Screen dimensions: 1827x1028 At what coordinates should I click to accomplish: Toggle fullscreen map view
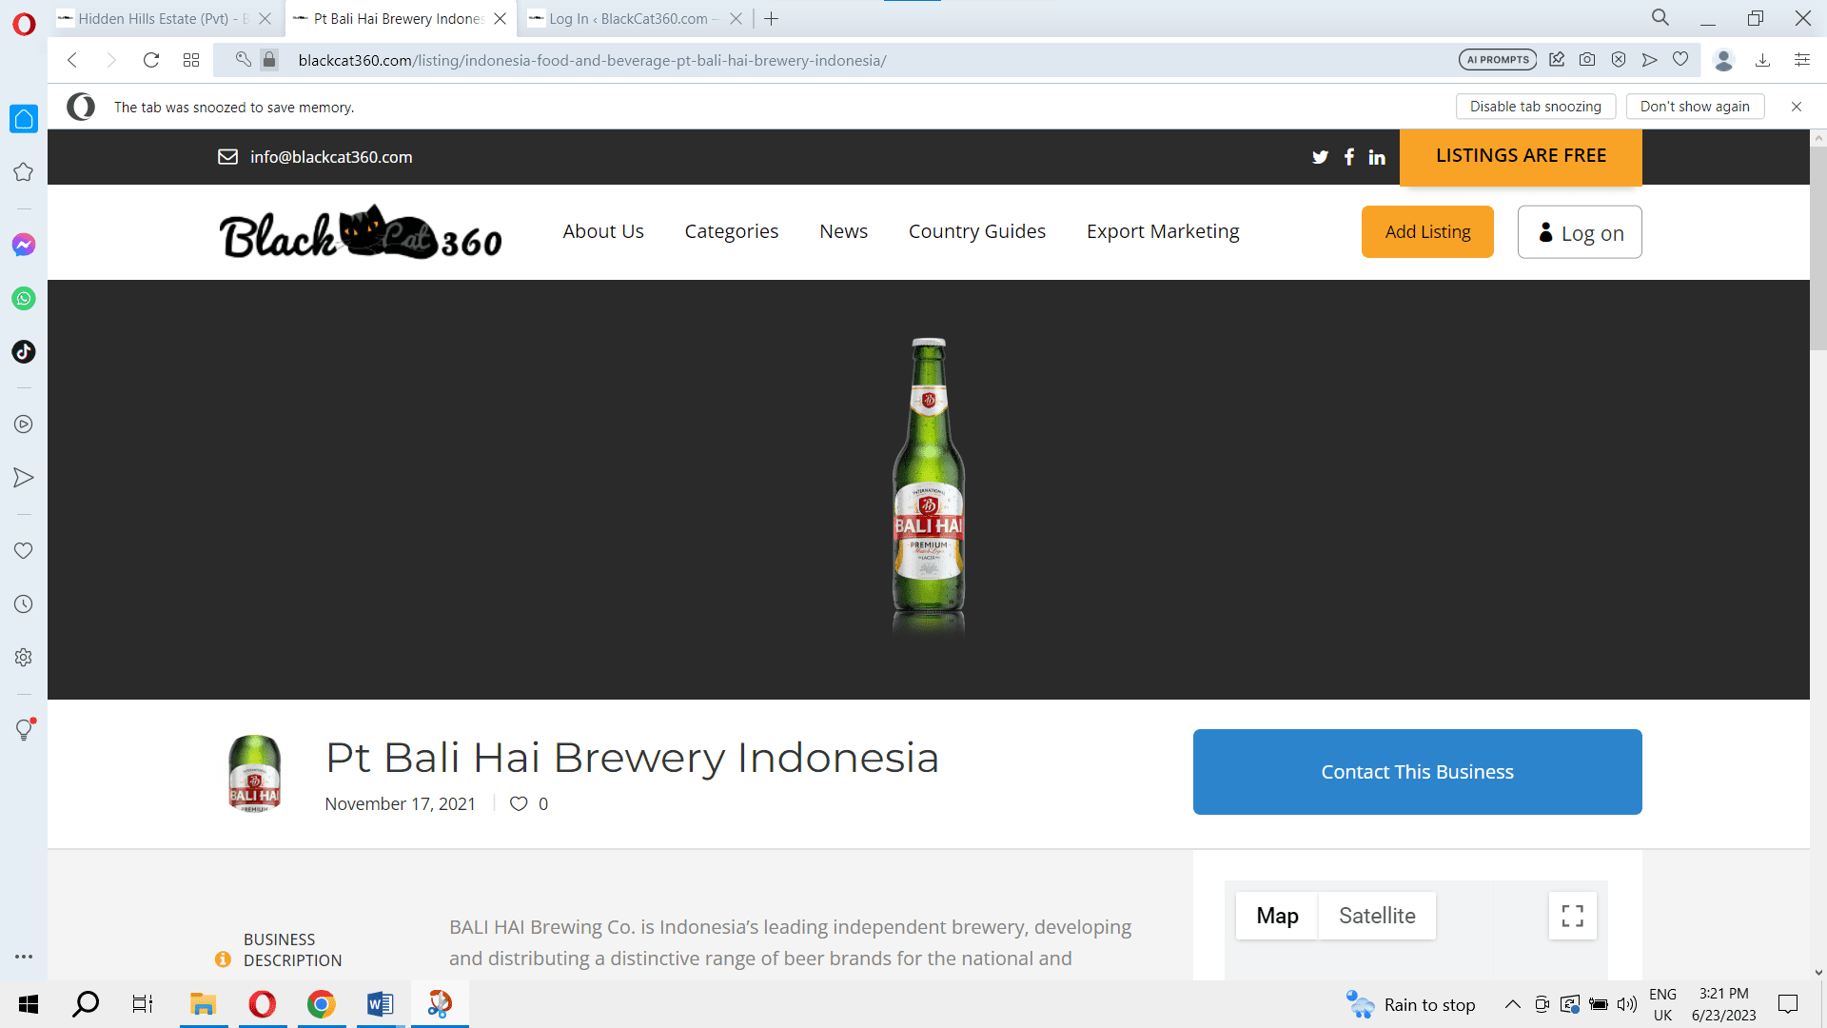(1573, 916)
